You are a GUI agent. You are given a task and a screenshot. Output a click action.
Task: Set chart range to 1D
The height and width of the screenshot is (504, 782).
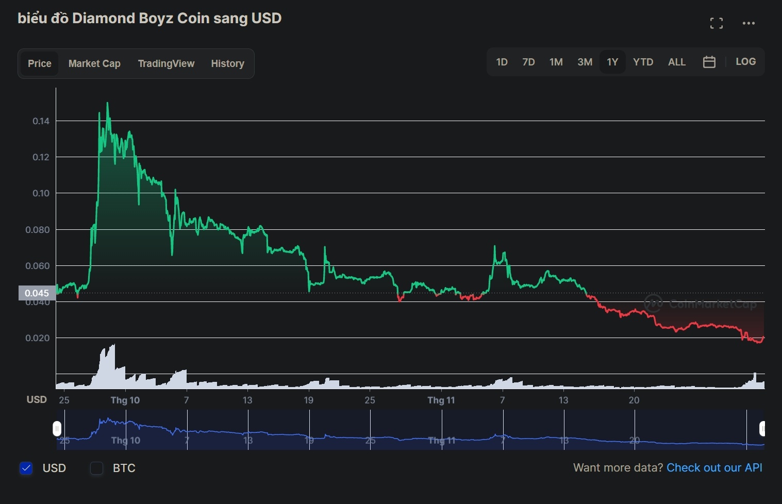[x=502, y=62]
